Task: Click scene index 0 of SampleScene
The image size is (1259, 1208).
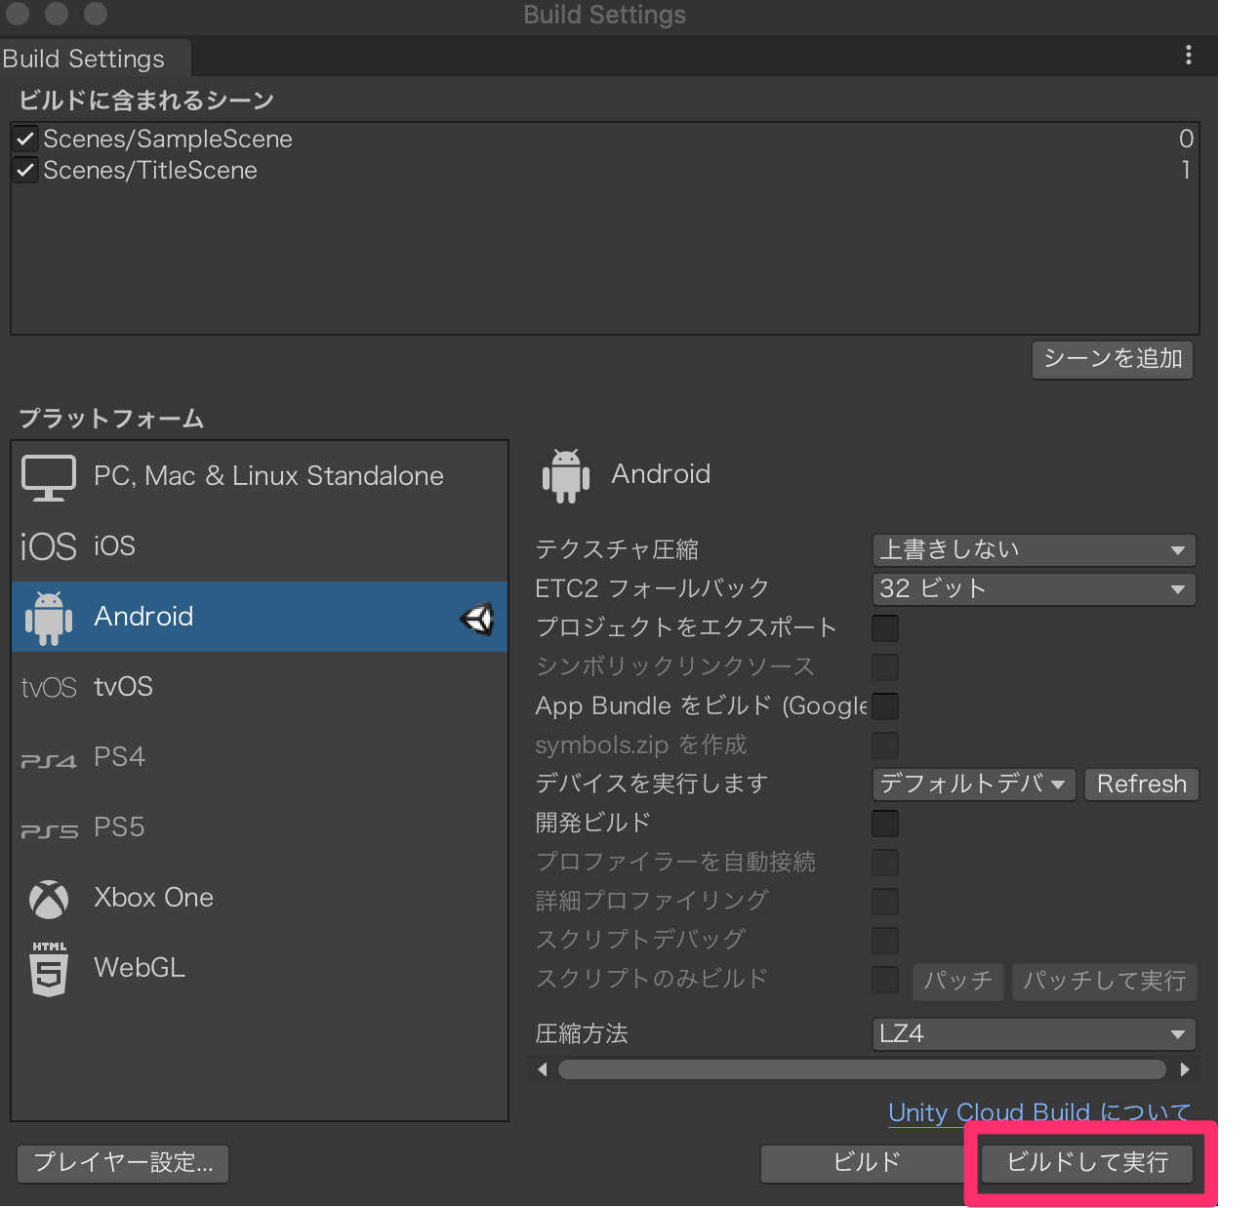Action: pyautogui.click(x=1186, y=140)
